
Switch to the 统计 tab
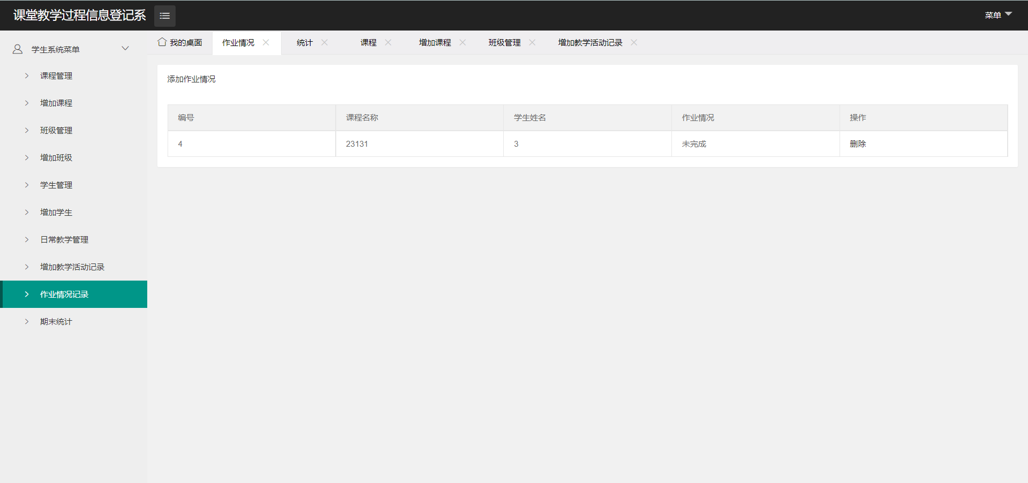[305, 42]
